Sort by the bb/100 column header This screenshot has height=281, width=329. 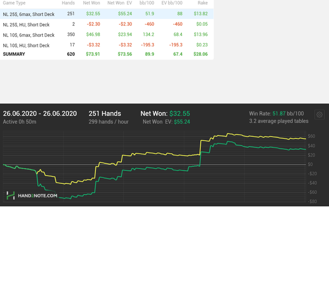click(x=147, y=3)
